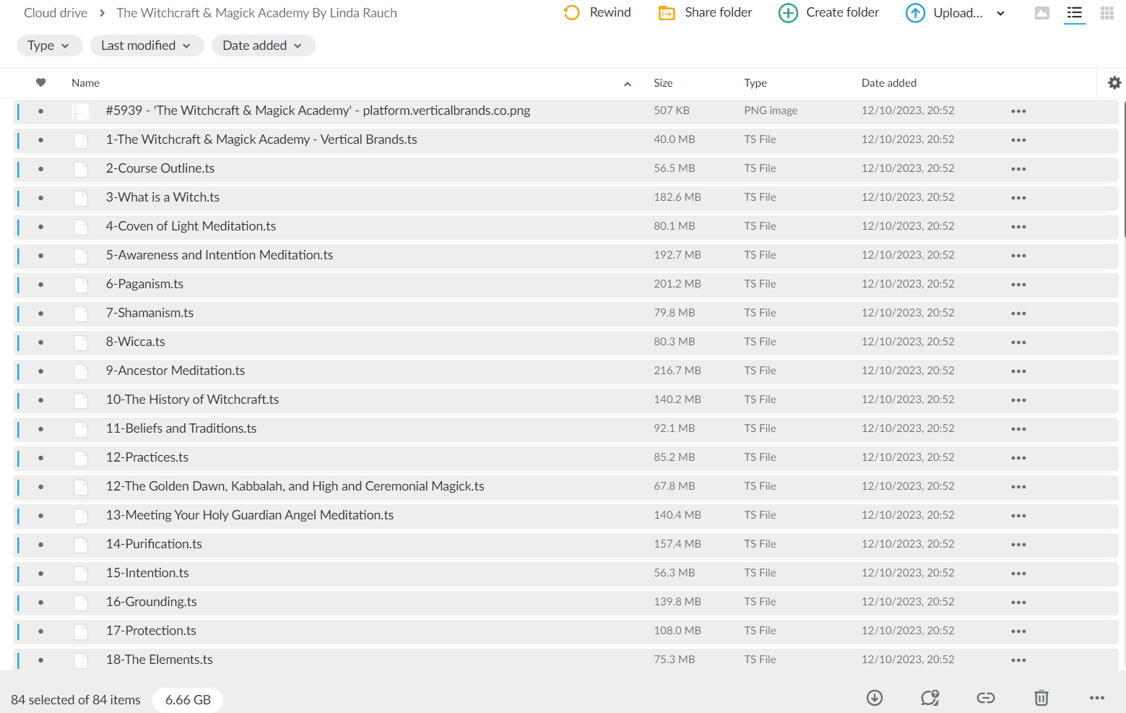Click file icon of 9-Ancestor Meditation.ts
The width and height of the screenshot is (1126, 713).
click(x=80, y=371)
